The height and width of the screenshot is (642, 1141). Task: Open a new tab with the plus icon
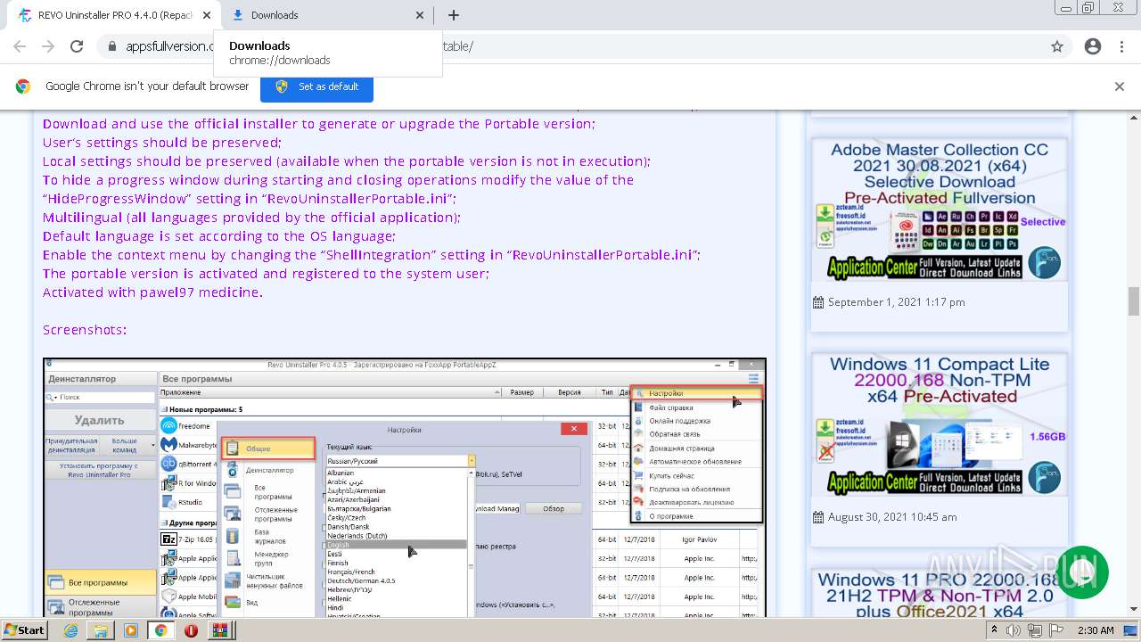(x=454, y=15)
